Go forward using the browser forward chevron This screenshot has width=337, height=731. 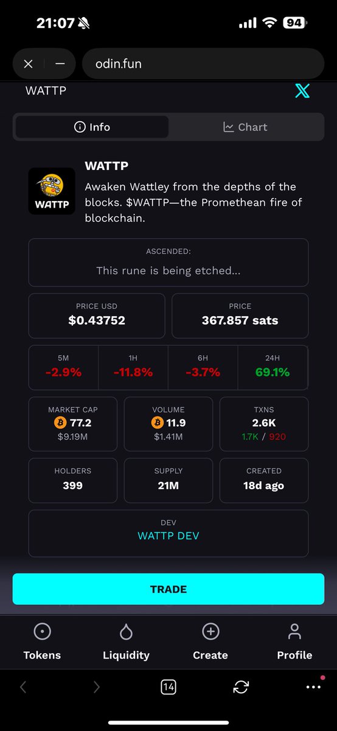(96, 687)
